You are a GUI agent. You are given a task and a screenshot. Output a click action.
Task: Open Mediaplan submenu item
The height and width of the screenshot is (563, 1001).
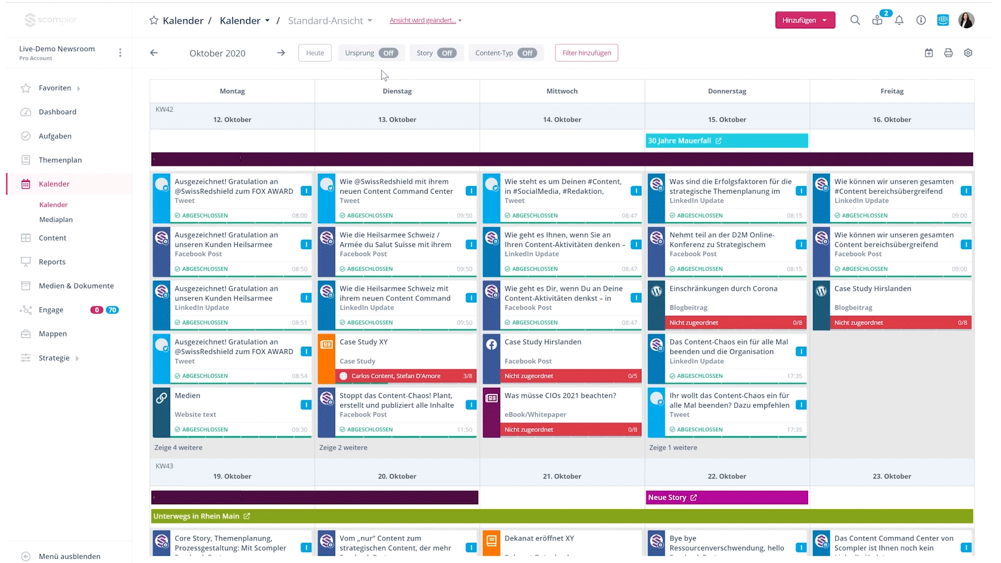point(56,219)
